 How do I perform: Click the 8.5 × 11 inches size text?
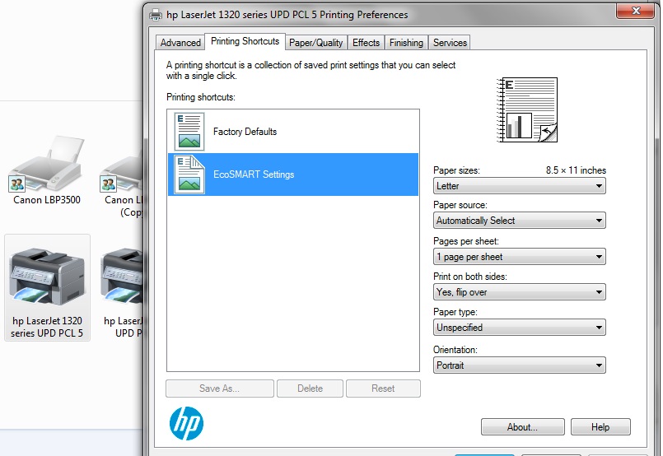[x=576, y=170]
